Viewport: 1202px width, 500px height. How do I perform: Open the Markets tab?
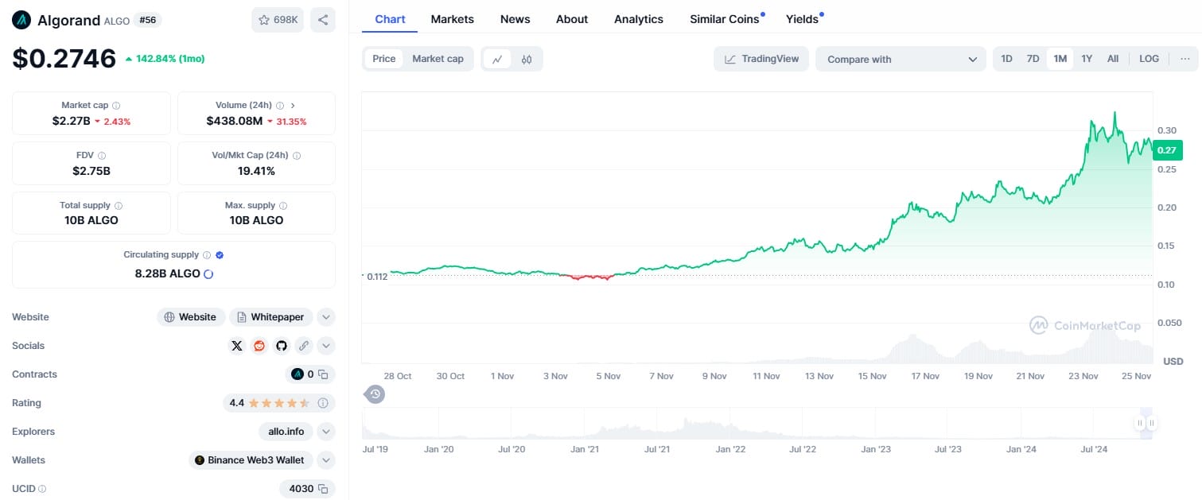pos(452,19)
